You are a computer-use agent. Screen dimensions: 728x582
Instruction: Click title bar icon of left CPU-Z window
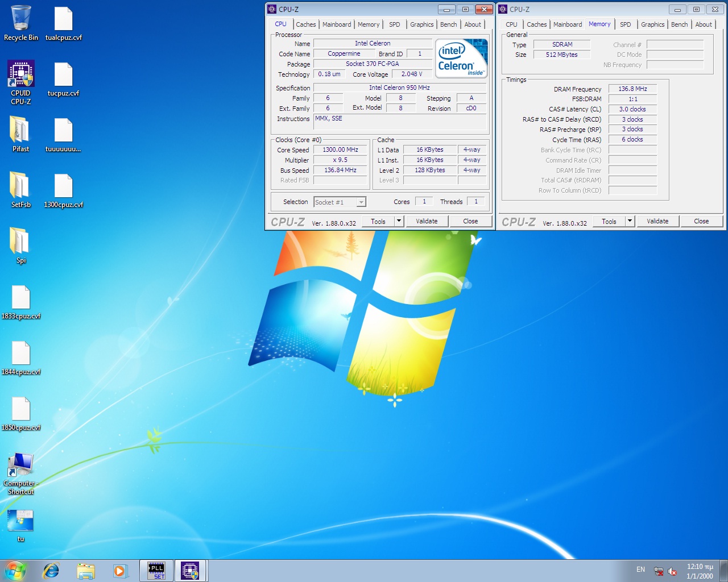coord(272,9)
